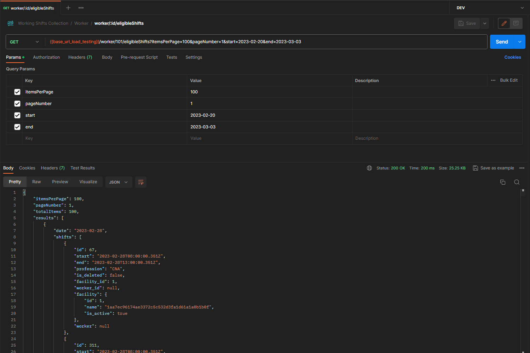The width and height of the screenshot is (530, 353).
Task: Click the empty Key field in new row
Action: [x=104, y=139]
